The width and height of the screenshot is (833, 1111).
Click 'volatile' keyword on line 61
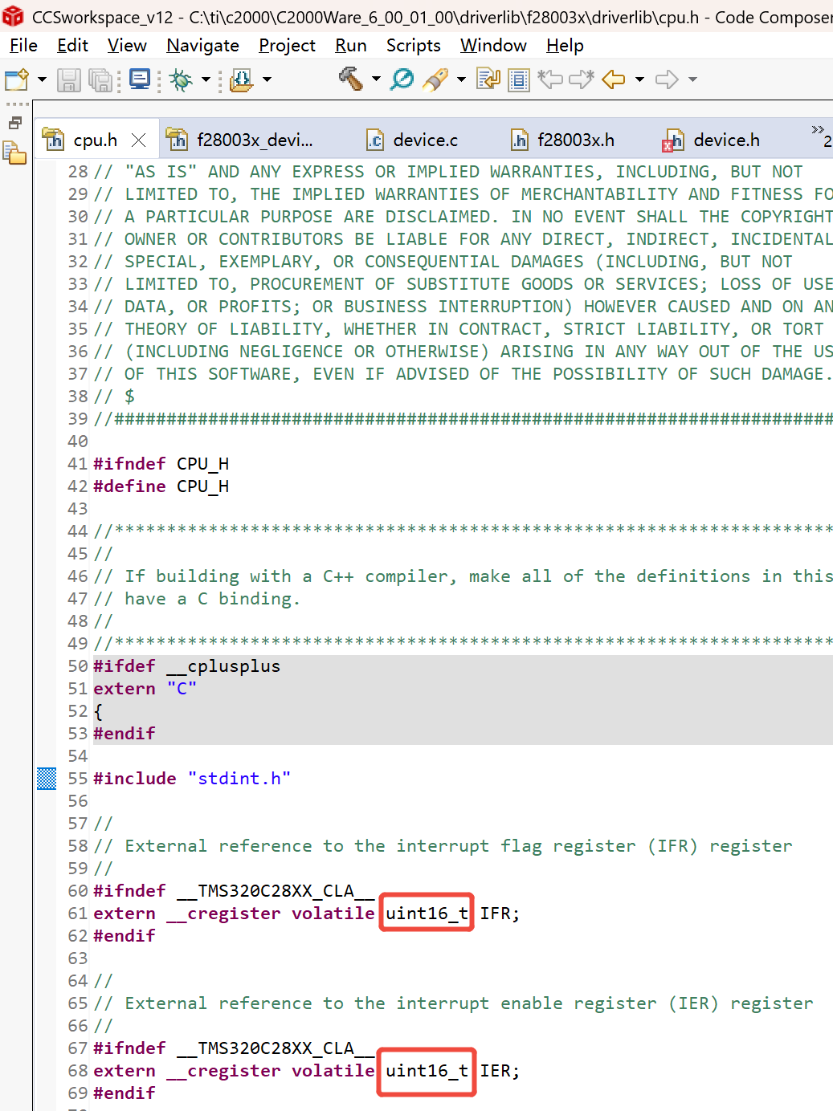coord(333,914)
